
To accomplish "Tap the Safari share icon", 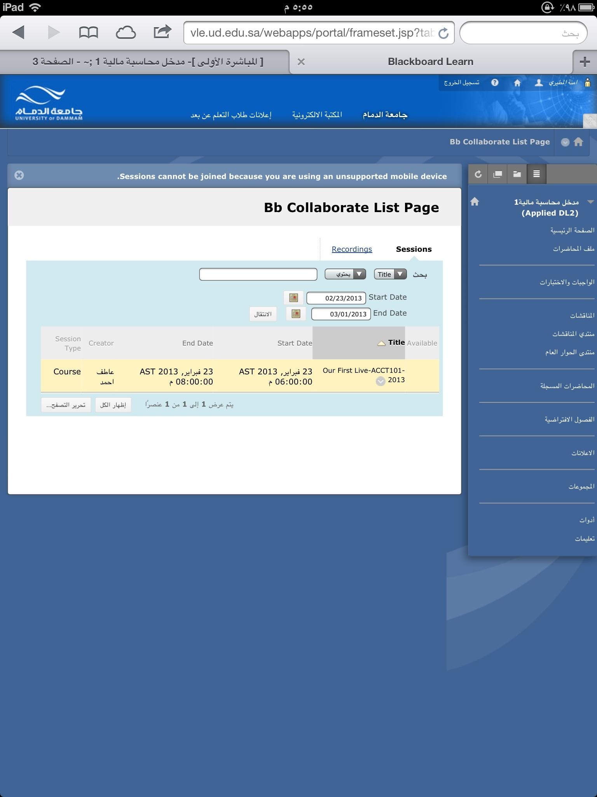I will (162, 32).
